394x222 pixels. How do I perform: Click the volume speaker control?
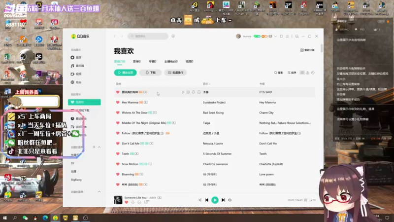click(230, 200)
